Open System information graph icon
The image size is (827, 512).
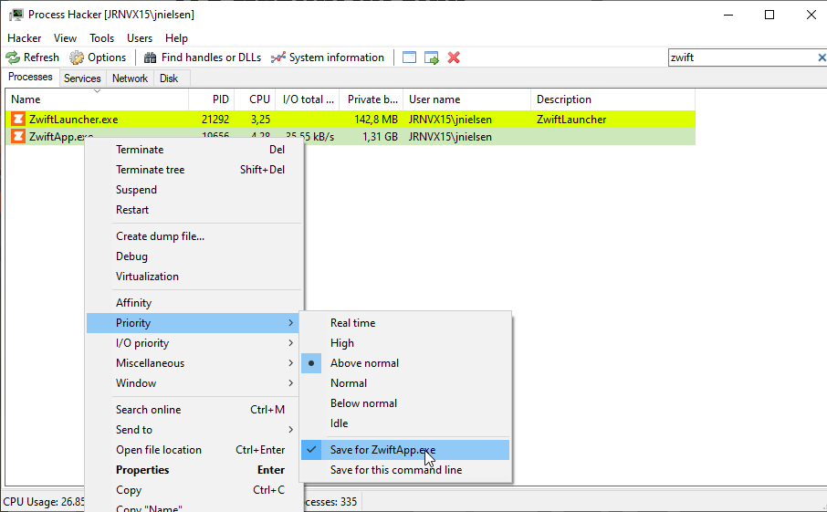(278, 57)
